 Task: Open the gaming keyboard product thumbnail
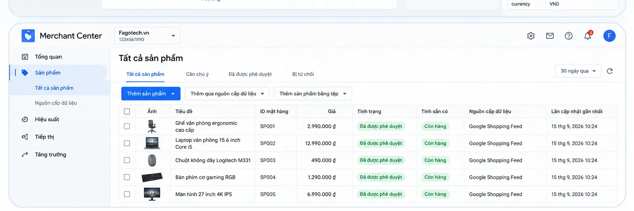(152, 177)
